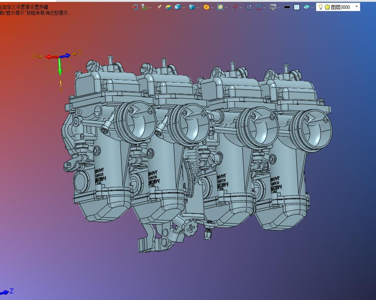
Task: Click the orange mesh sphere icon
Action: [206, 7]
